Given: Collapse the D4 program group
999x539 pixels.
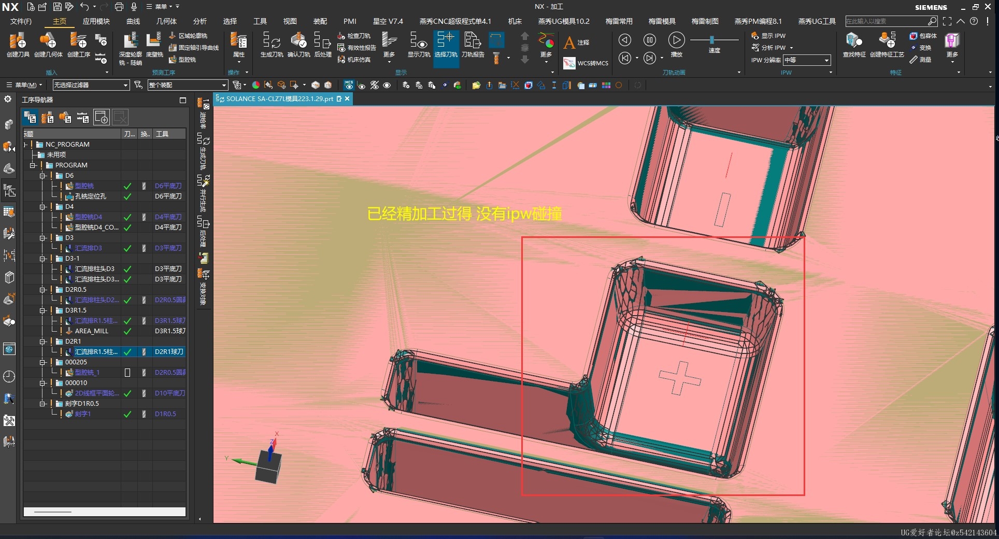Looking at the screenshot, I should click(43, 207).
